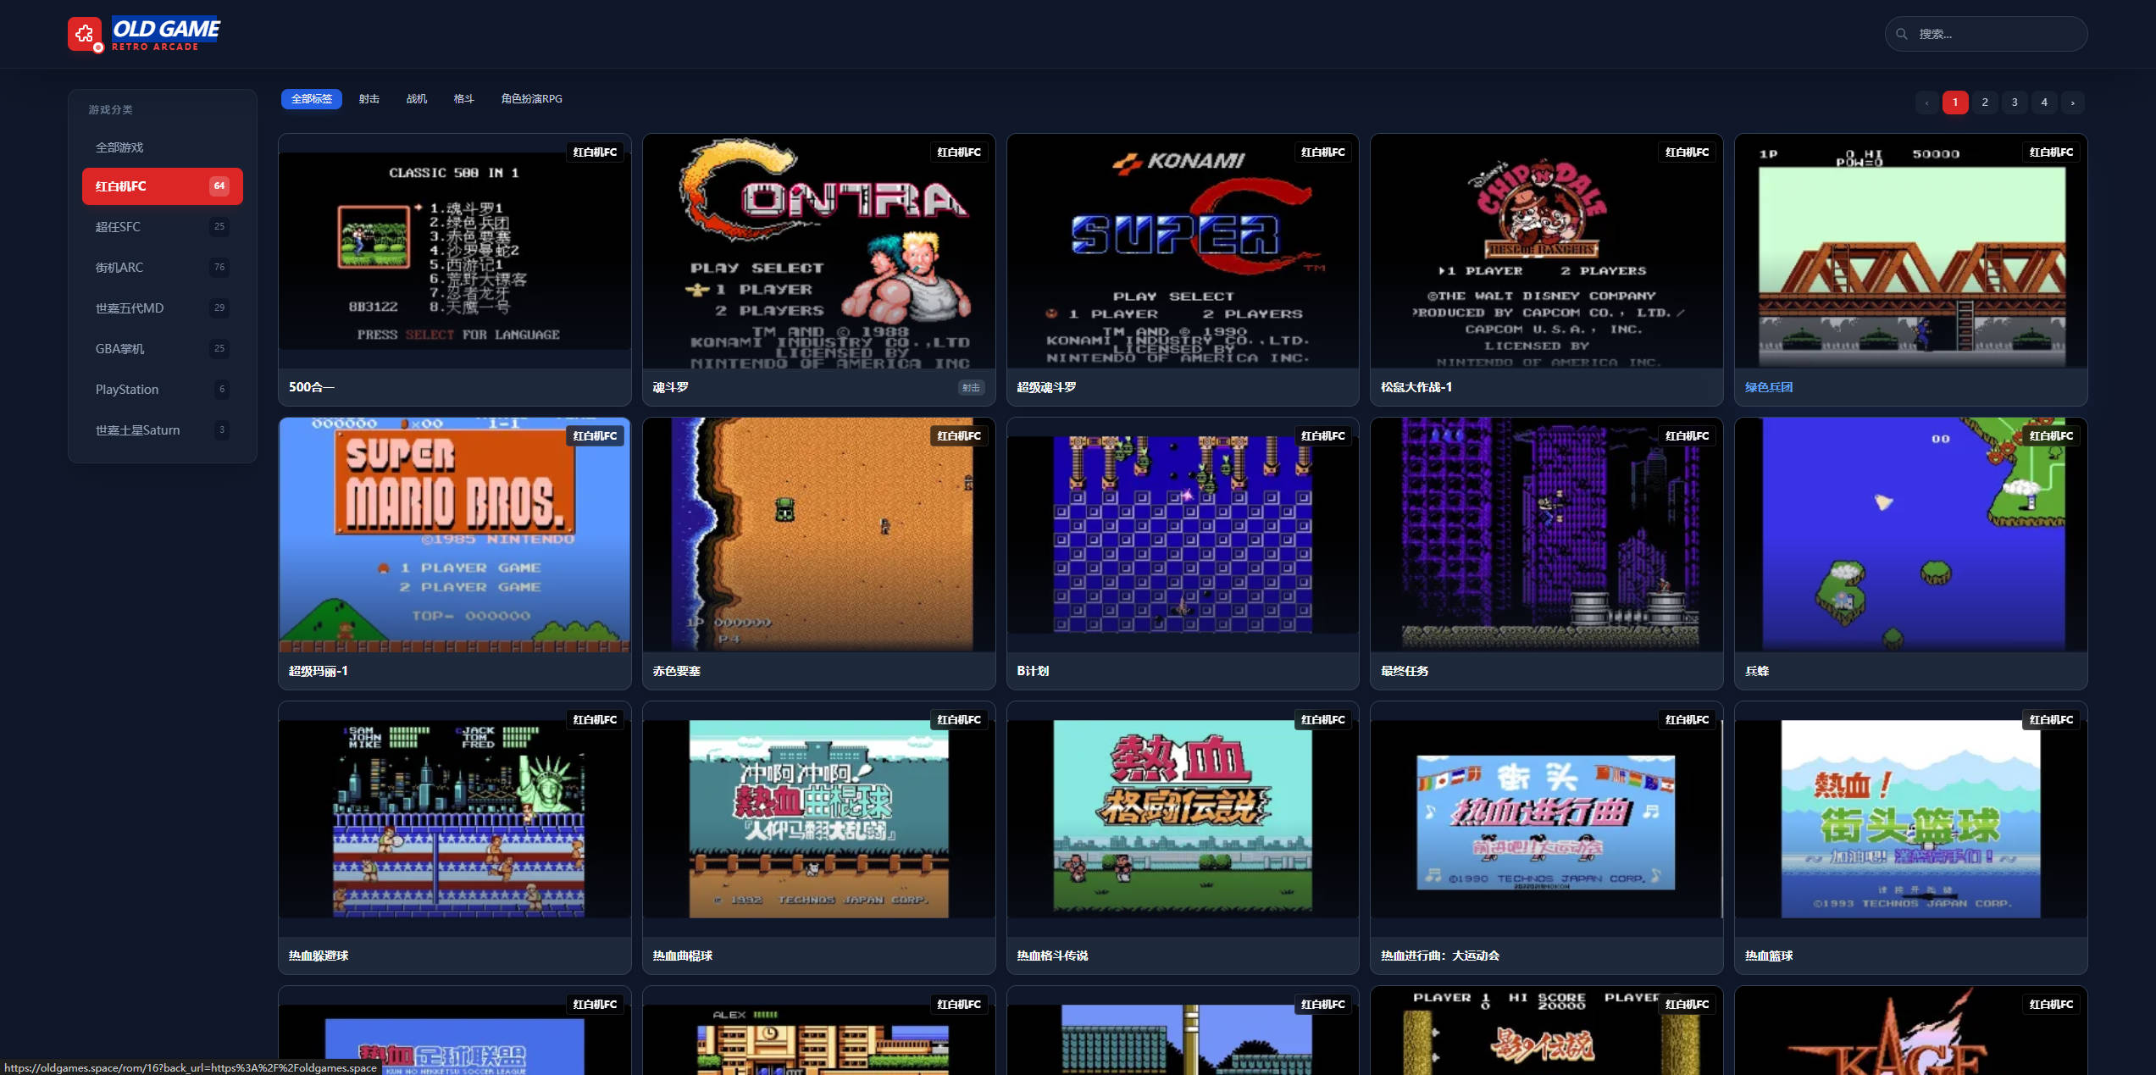The width and height of the screenshot is (2156, 1075).
Task: Open 街机ARC category
Action: coord(163,268)
